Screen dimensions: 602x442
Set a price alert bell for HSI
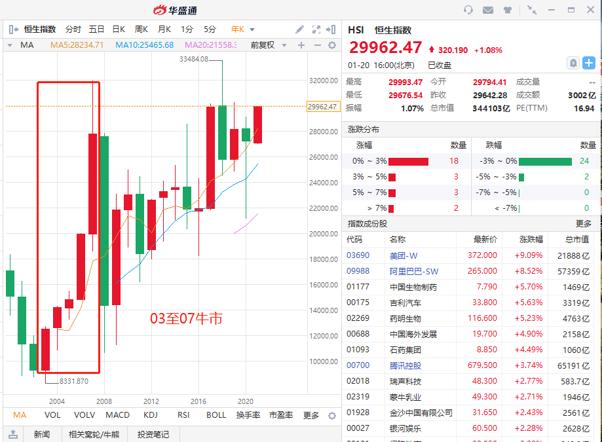tap(573, 63)
